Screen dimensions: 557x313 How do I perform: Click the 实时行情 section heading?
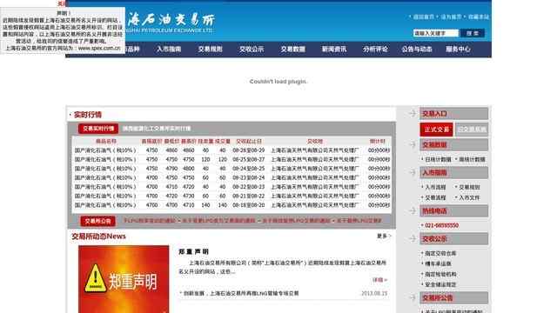pyautogui.click(x=87, y=115)
